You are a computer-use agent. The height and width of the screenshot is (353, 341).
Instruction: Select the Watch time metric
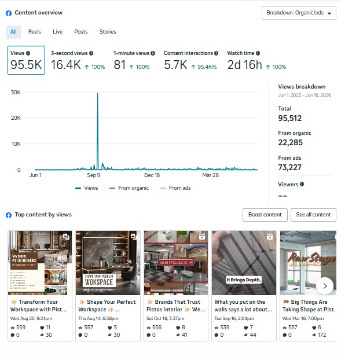pyautogui.click(x=256, y=60)
